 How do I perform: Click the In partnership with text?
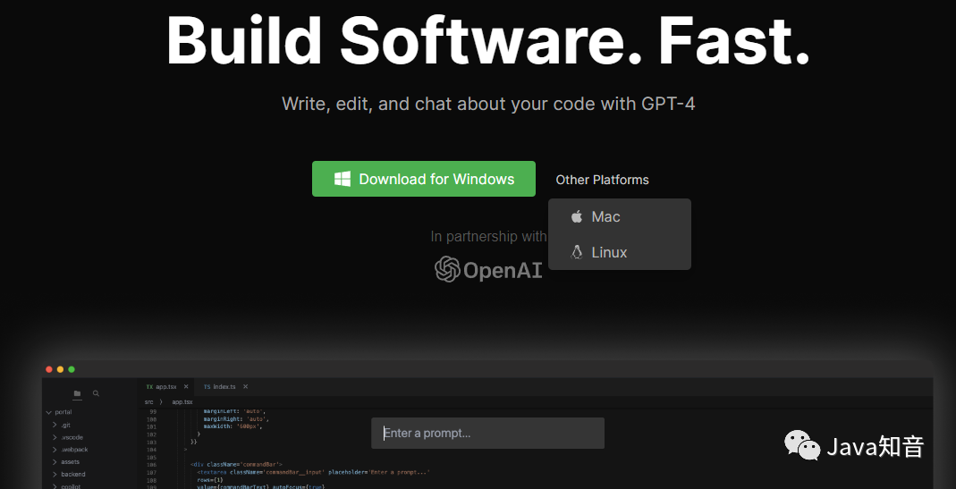tap(488, 236)
